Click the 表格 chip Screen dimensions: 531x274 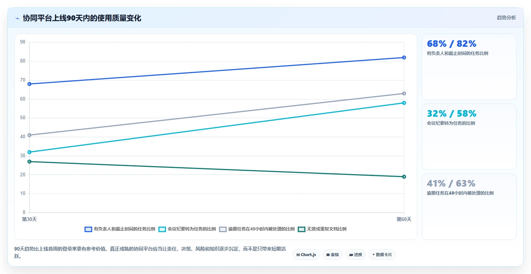pyautogui.click(x=333, y=255)
